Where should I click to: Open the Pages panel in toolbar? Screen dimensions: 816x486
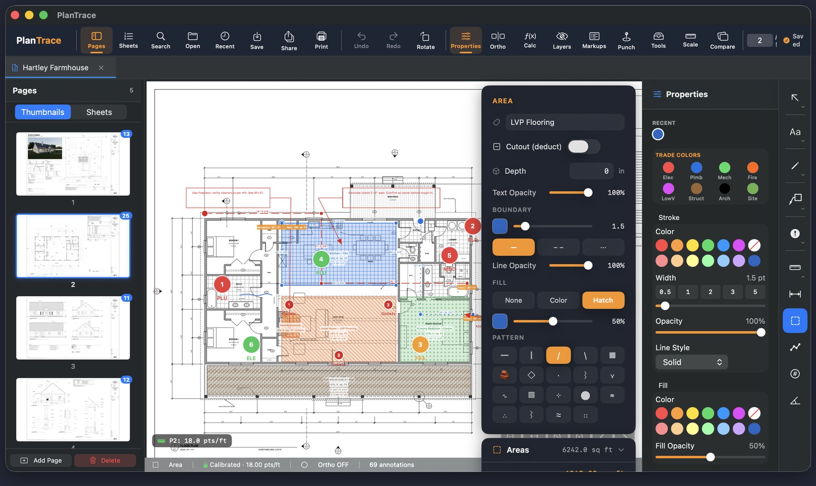click(96, 40)
